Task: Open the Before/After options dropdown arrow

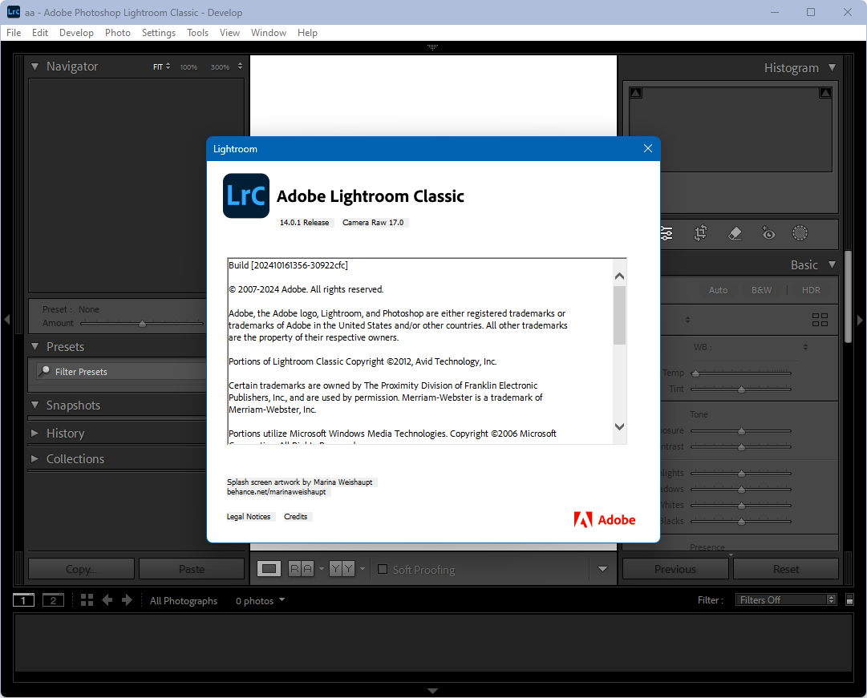Action: point(363,569)
